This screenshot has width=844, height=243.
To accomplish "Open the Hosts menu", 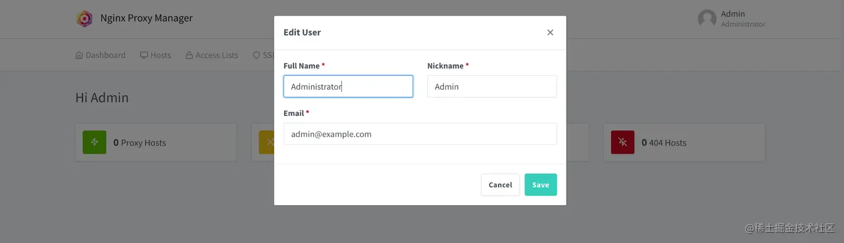I will tap(155, 55).
